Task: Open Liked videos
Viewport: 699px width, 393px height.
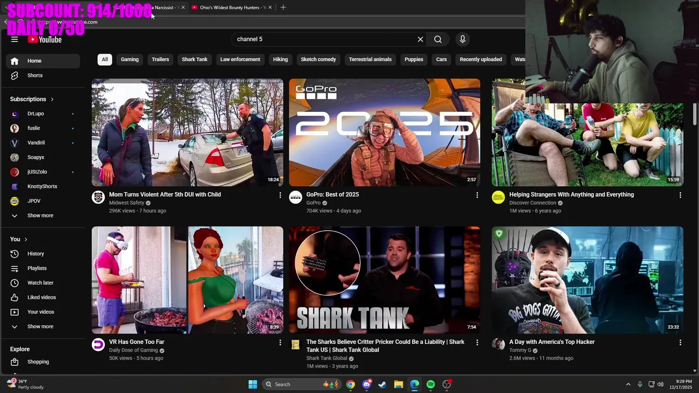Action: click(43, 297)
